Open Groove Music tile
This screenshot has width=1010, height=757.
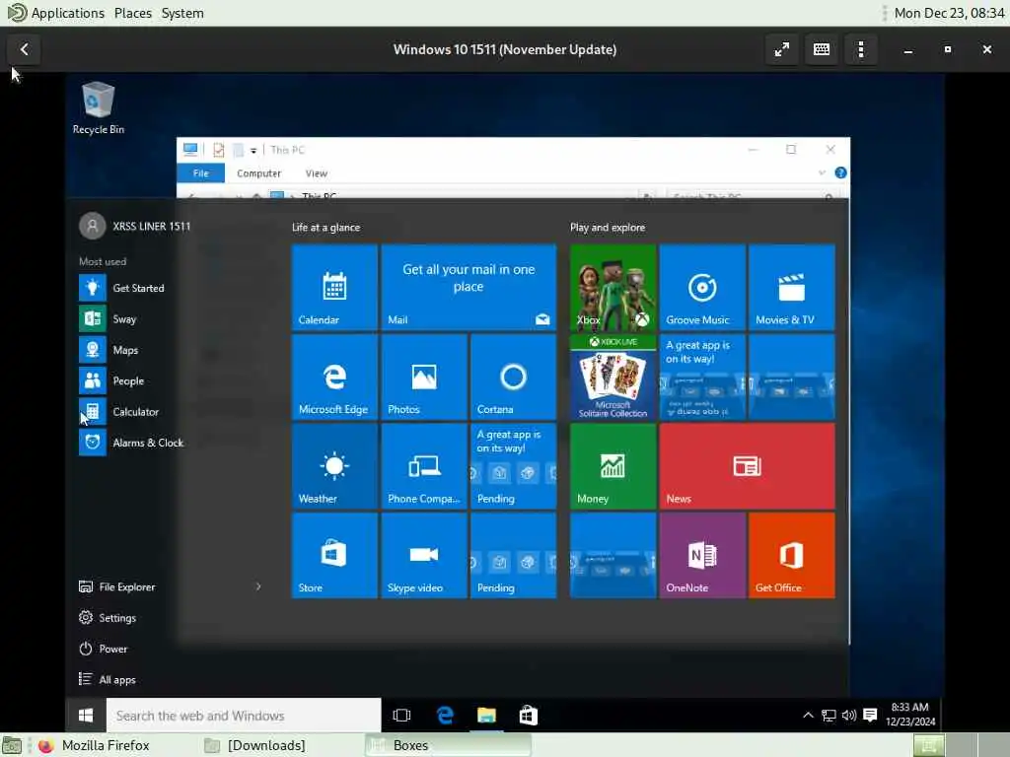pyautogui.click(x=702, y=287)
